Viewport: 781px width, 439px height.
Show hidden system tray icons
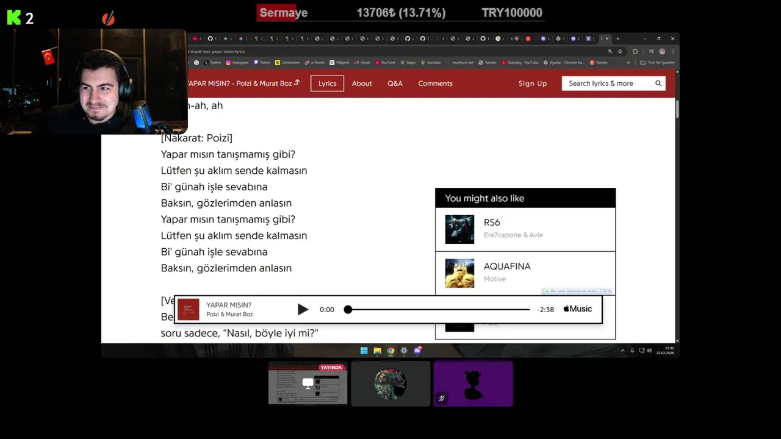[x=622, y=351]
